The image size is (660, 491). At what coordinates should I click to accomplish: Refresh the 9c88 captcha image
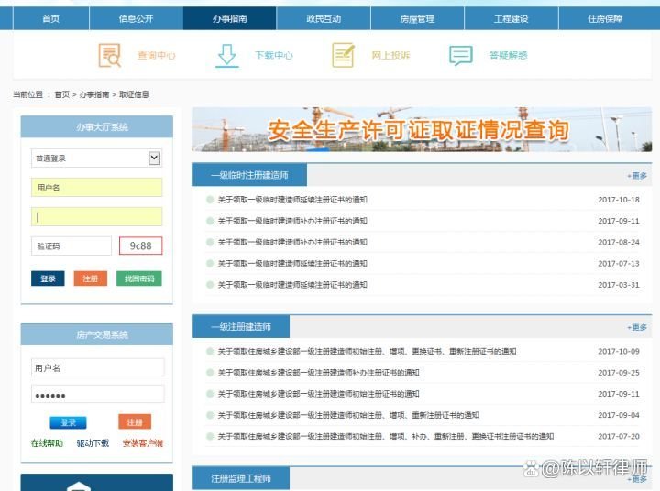point(140,245)
